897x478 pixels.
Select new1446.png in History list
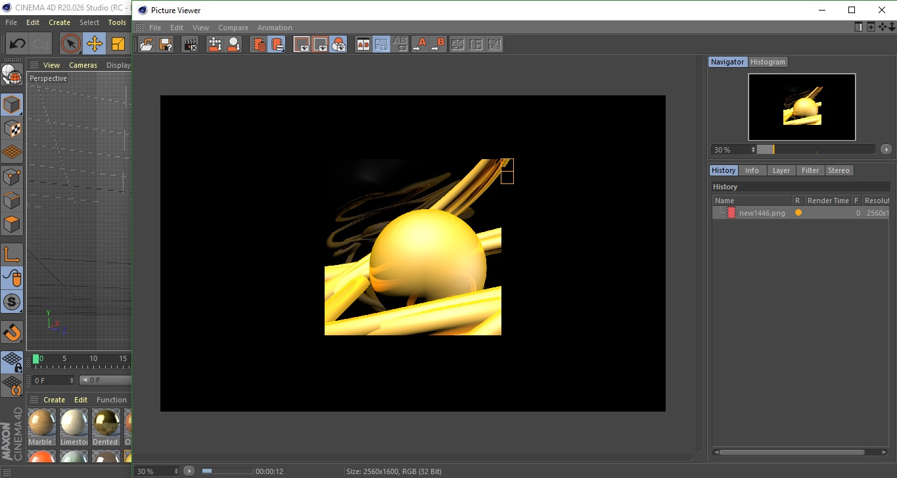point(762,213)
